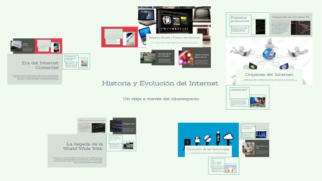Open the 'La llegada de la World Wide Web' title
Image resolution: width=322 pixels, height=181 pixels.
[x=83, y=146]
